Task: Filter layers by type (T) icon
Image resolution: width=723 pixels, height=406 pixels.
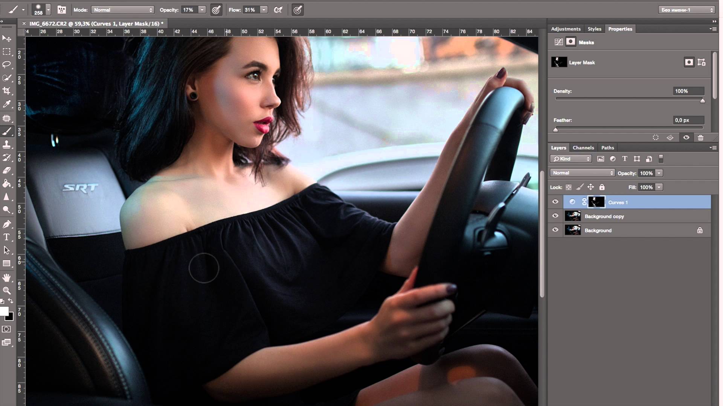Action: (x=625, y=159)
